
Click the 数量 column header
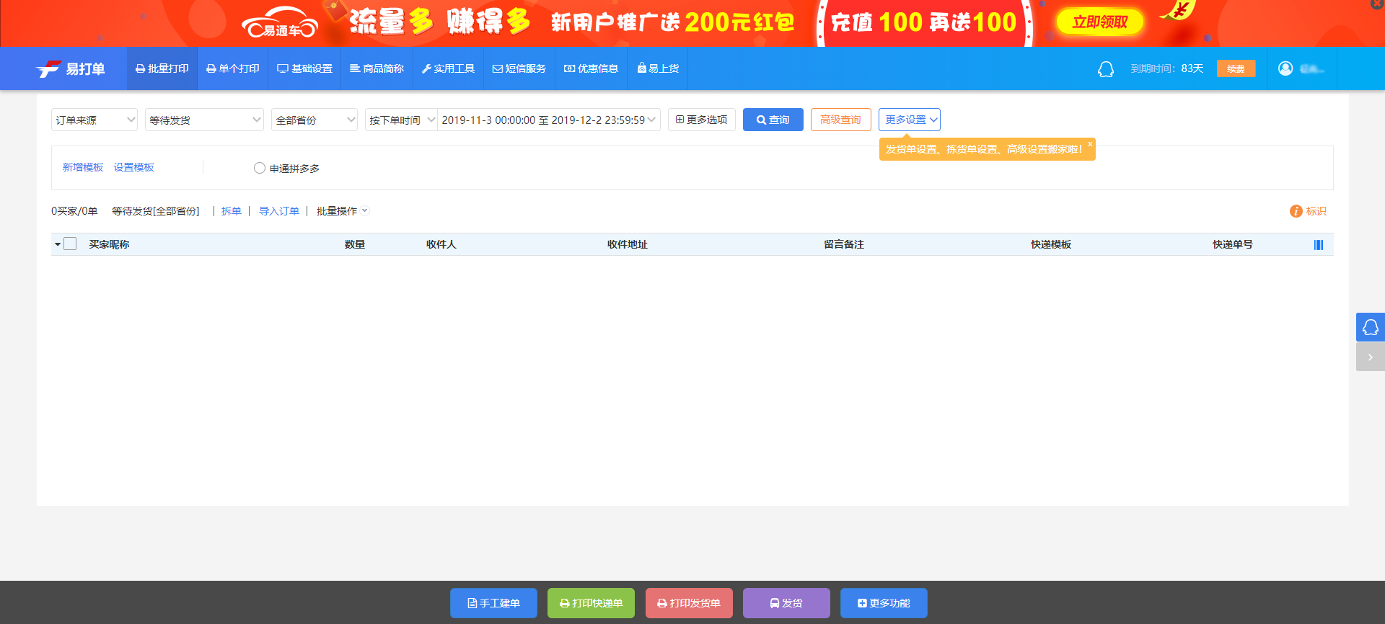tap(355, 244)
